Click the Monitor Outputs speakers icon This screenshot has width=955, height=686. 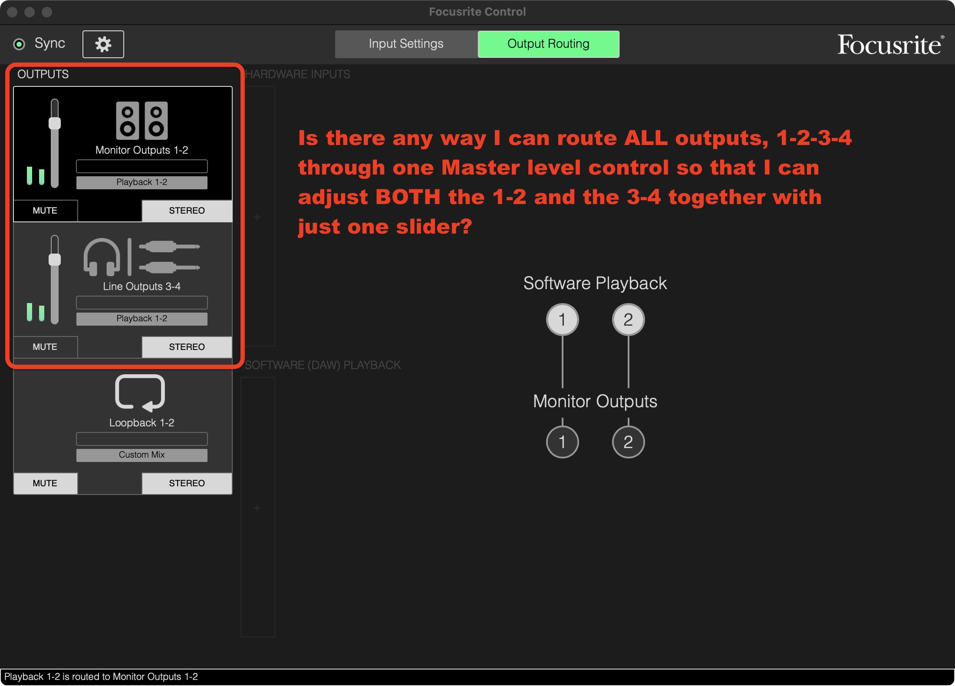click(x=142, y=121)
